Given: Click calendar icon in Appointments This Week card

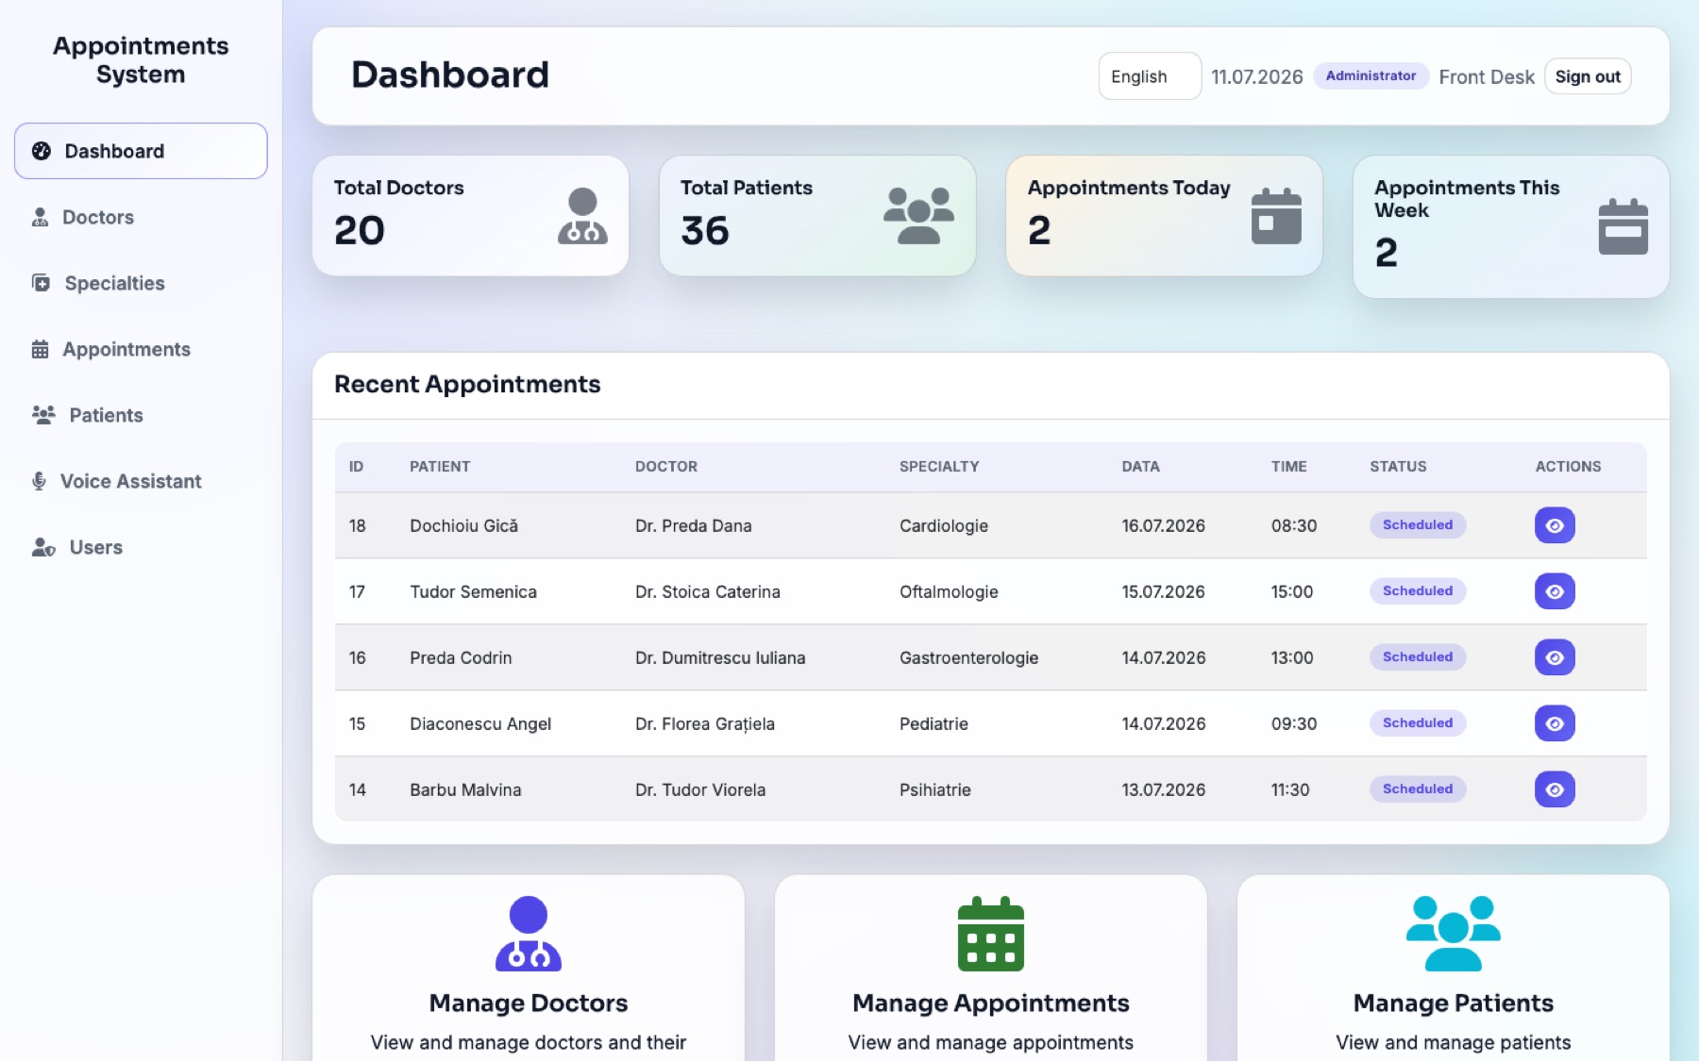Looking at the screenshot, I should tap(1623, 226).
